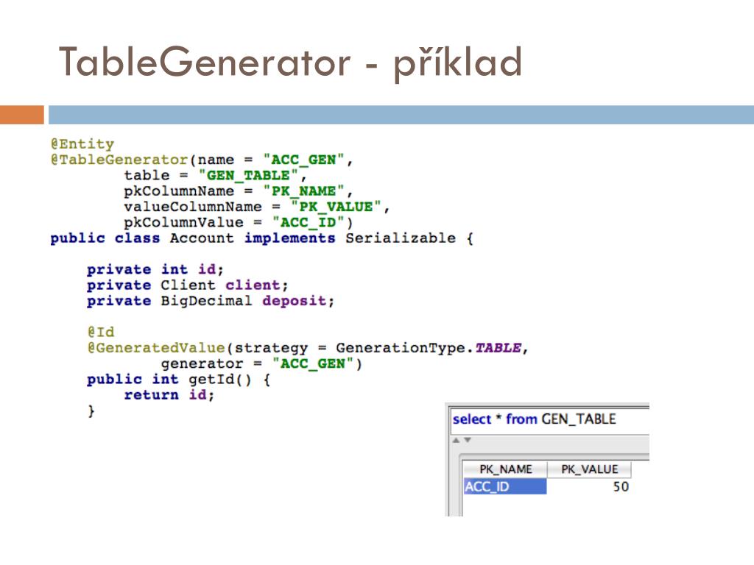This screenshot has width=754, height=565.
Task: Click the up arrow below the query field
Action: (x=457, y=440)
